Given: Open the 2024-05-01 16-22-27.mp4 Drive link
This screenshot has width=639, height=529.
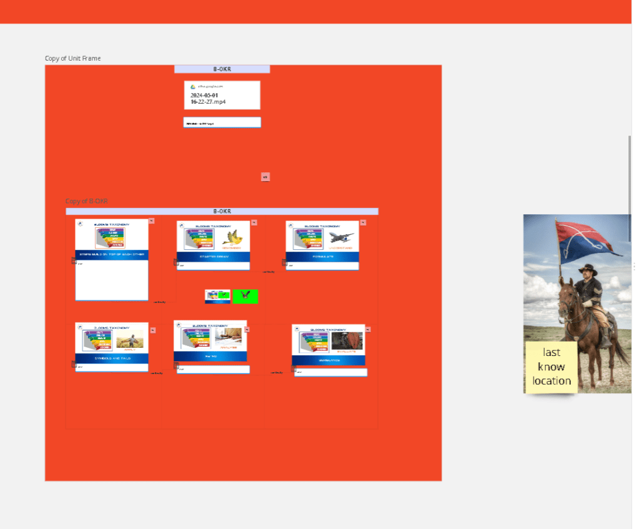Looking at the screenshot, I should (x=222, y=95).
